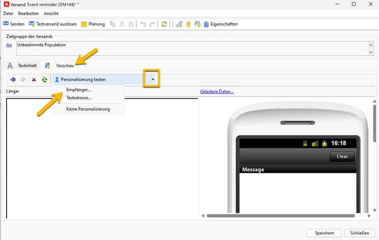Image resolution: width=379 pixels, height=240 pixels.
Task: Open the Geladene Daten... link
Action: [217, 91]
